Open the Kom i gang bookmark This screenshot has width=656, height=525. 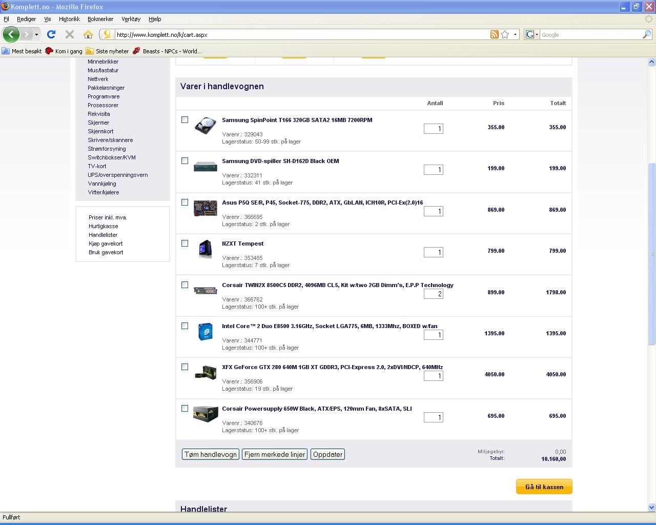[x=64, y=51]
